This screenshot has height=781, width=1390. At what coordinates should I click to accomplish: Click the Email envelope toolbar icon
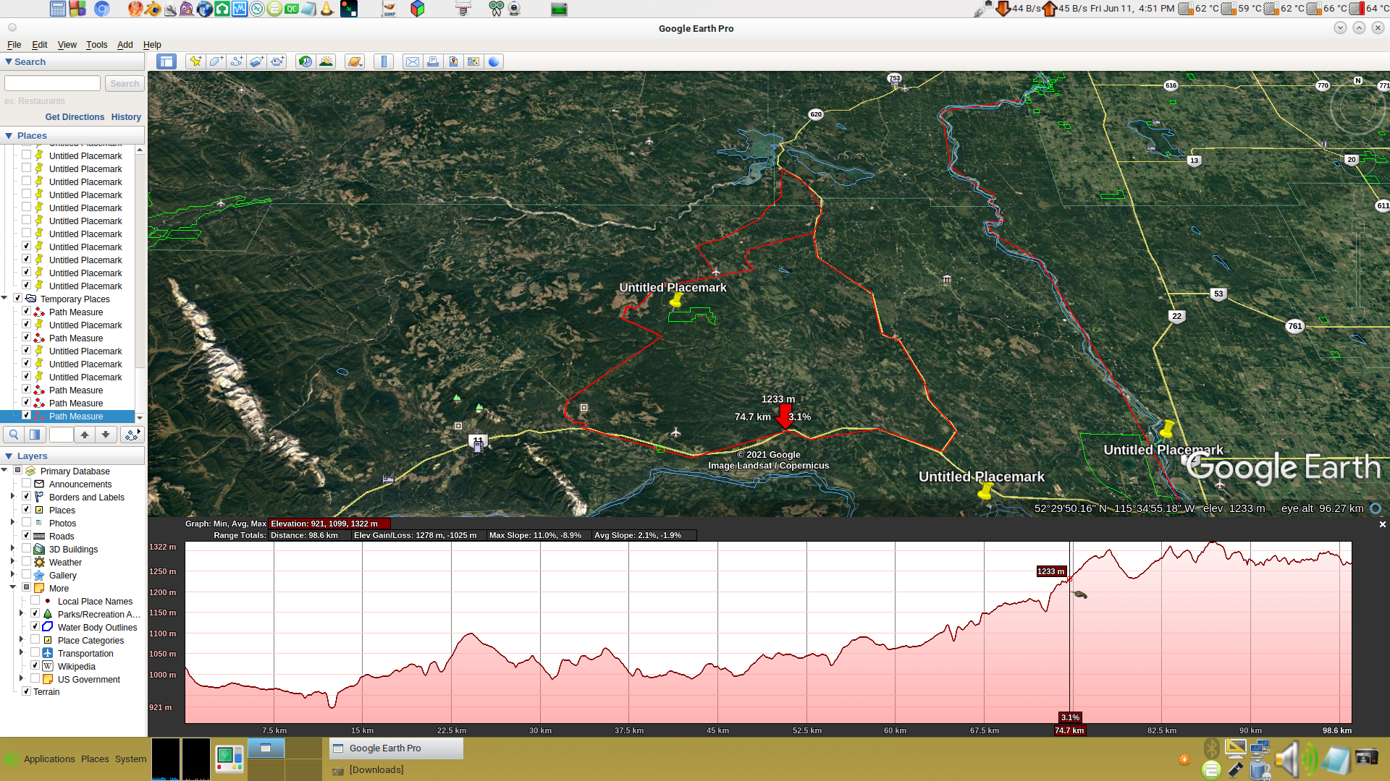click(x=413, y=61)
